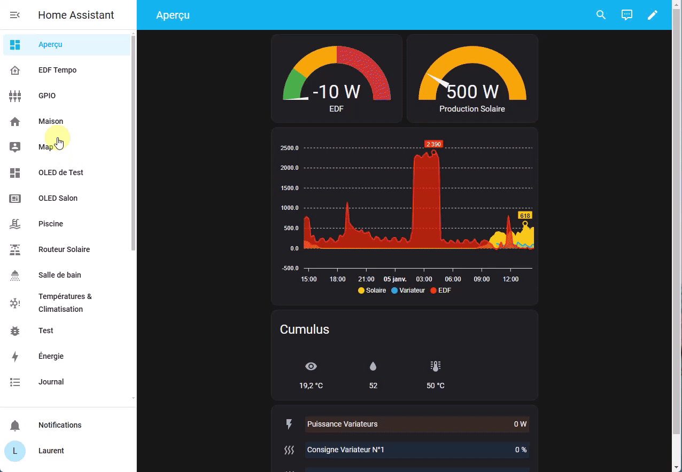Click the 50 °C value in Cumulus

pos(436,386)
